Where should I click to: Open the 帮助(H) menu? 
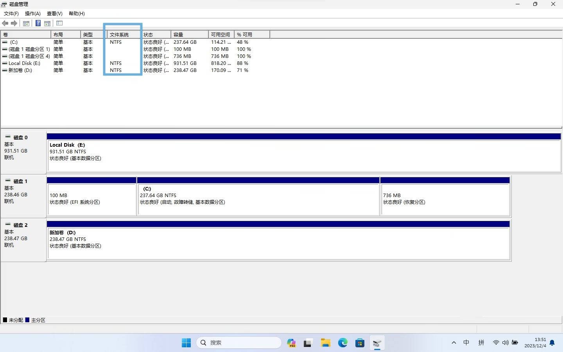pyautogui.click(x=77, y=14)
